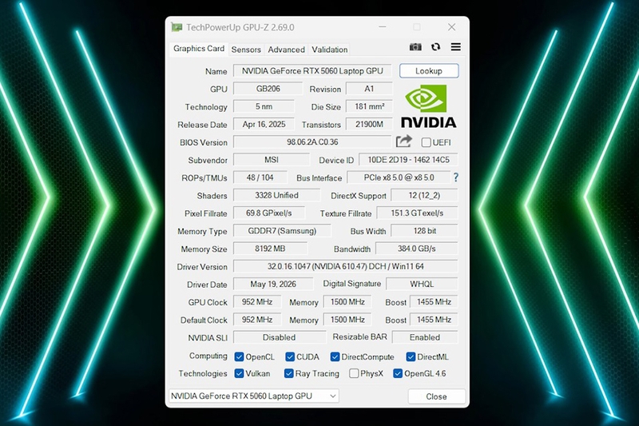The width and height of the screenshot is (639, 426).
Task: Click the Device ID 10DE 2D19 field
Action: (x=408, y=160)
